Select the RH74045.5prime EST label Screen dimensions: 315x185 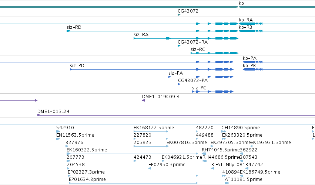click(221, 150)
